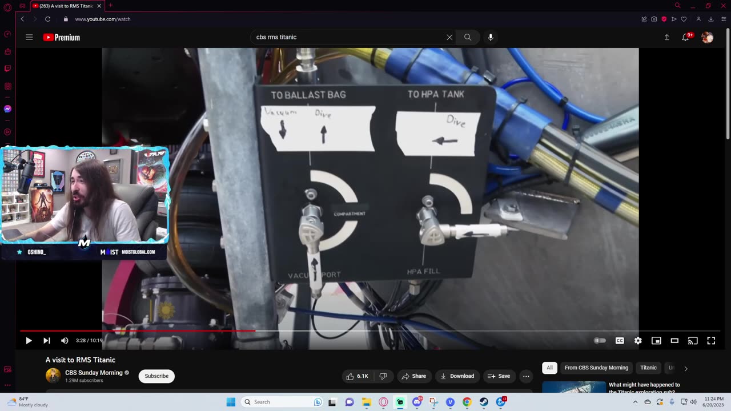Enter fullscreen mode
Viewport: 731px width, 411px height.
[711, 341]
